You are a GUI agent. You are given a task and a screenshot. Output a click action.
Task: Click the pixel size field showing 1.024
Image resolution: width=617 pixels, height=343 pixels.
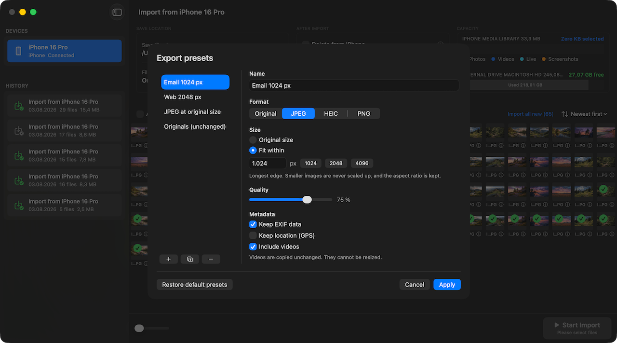(268, 164)
